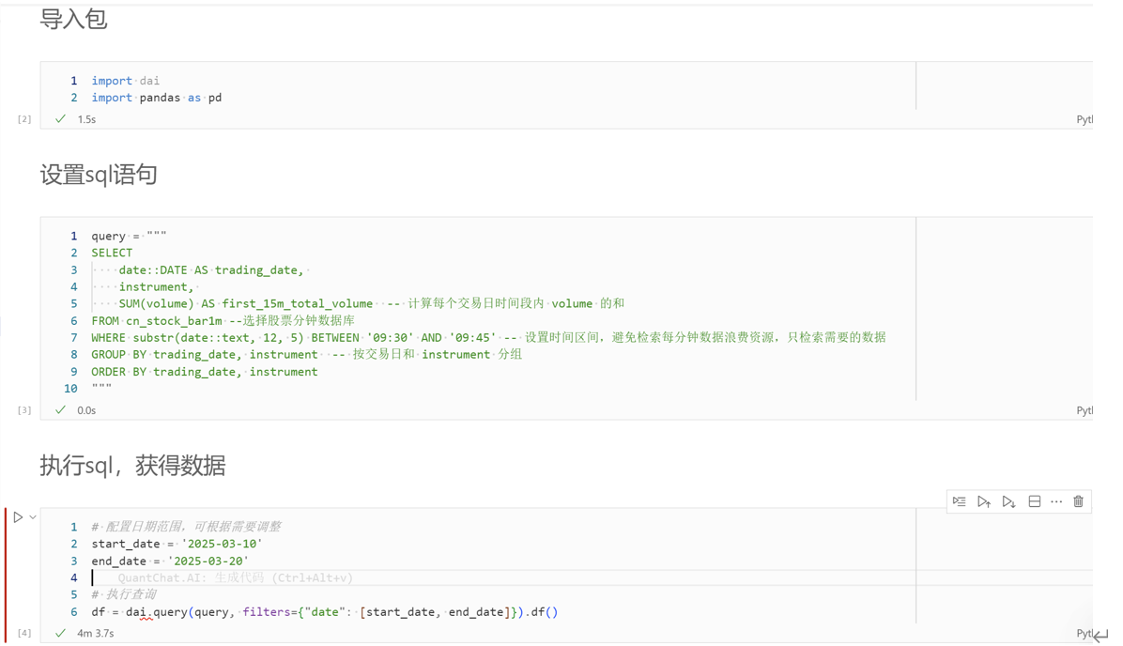
Task: Select the 设置sql语句 heading cell
Action: [x=99, y=175]
